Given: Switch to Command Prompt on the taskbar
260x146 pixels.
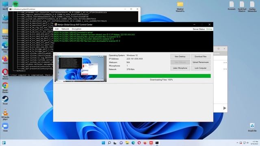Looking at the screenshot, I should pos(157,143).
